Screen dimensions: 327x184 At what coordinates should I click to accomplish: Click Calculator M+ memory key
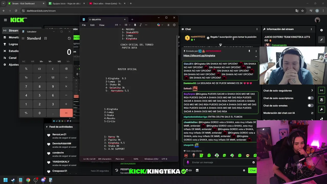41,61
